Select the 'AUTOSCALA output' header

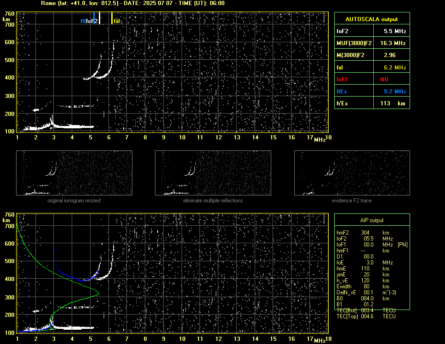[x=372, y=19]
